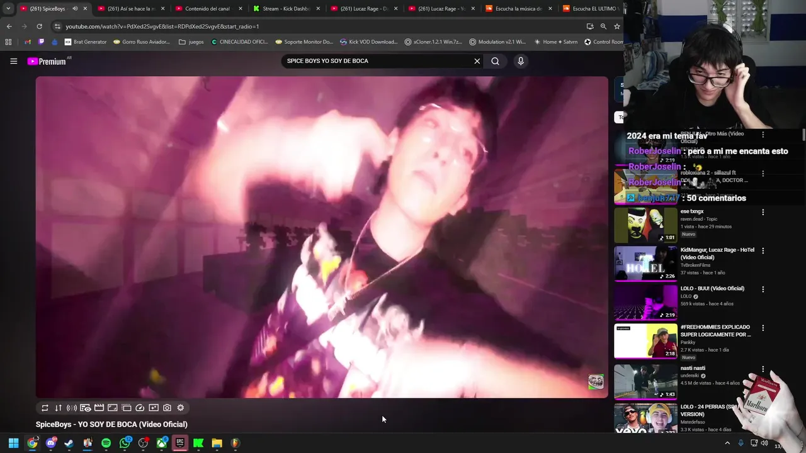Open File Explorer from the taskbar
The width and height of the screenshot is (806, 453).
[x=217, y=443]
